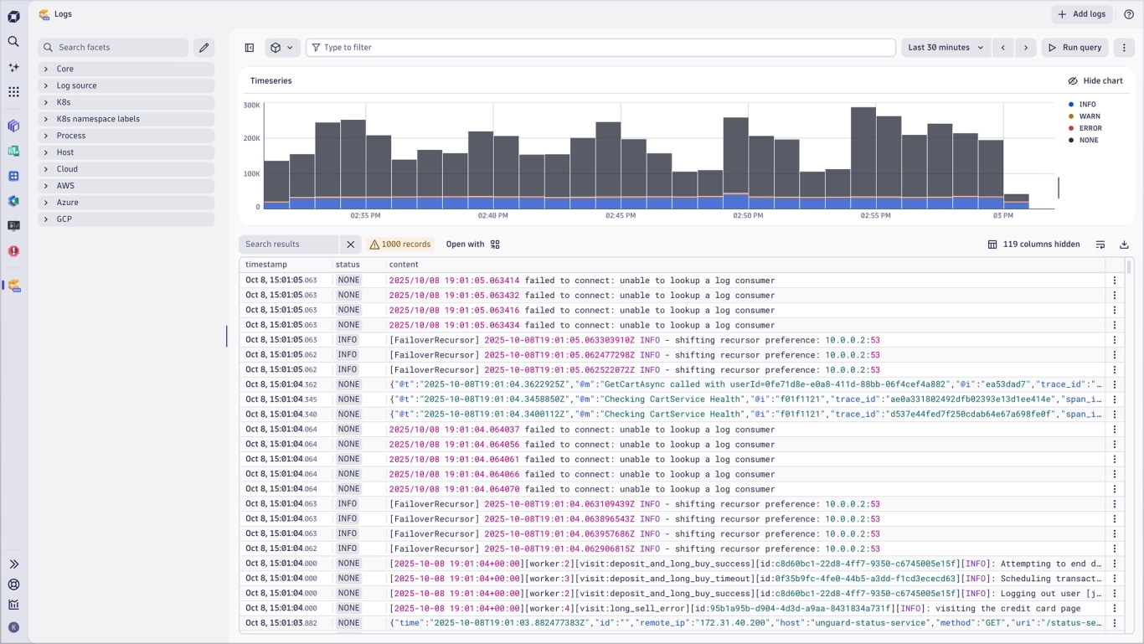
Task: Click the Add logs button
Action: 1081,14
